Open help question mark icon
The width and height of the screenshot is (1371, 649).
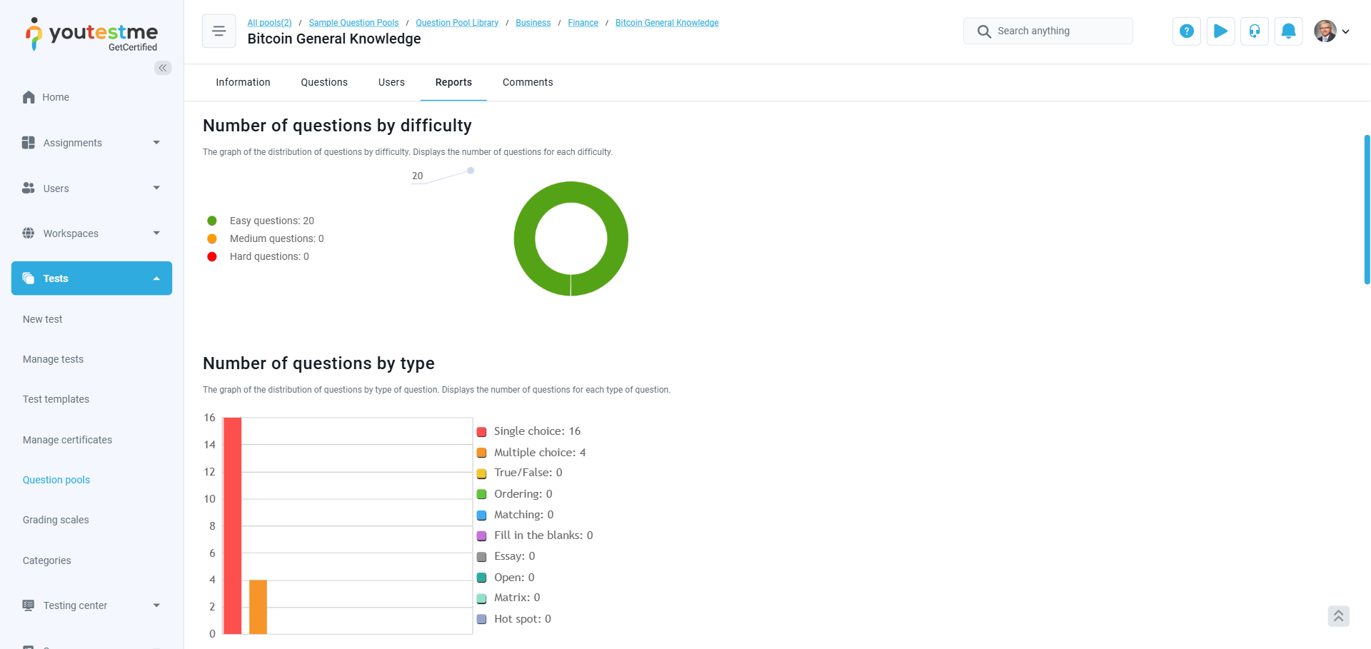click(x=1187, y=31)
